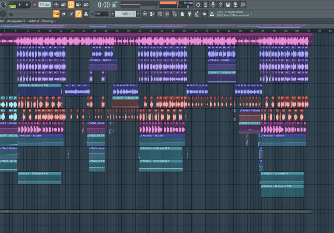Open the Piano roll view icon
The image size is (334, 233).
click(x=152, y=14)
